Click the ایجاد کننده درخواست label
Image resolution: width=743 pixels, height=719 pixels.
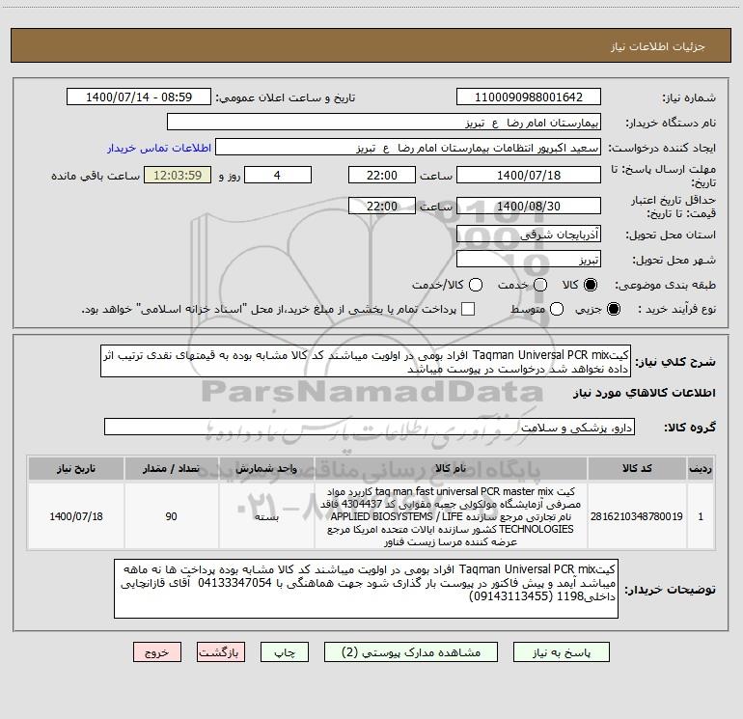(x=662, y=148)
